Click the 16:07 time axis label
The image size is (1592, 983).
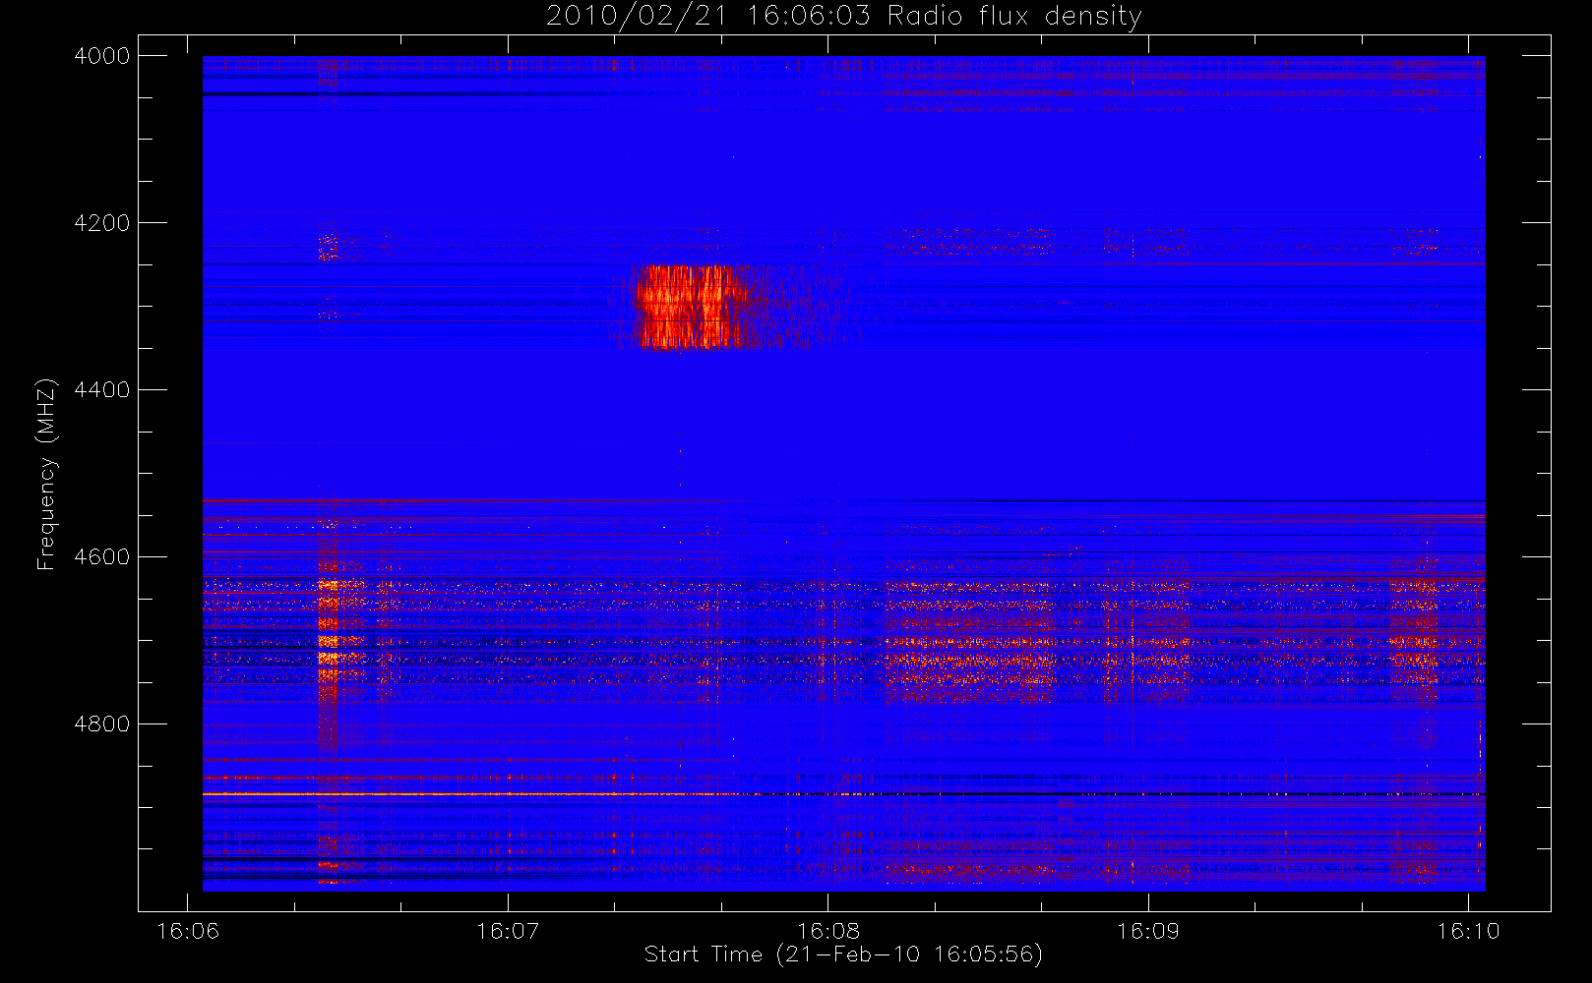pos(508,931)
